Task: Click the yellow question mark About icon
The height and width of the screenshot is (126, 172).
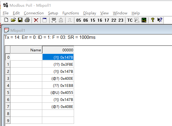Action: point(153,20)
